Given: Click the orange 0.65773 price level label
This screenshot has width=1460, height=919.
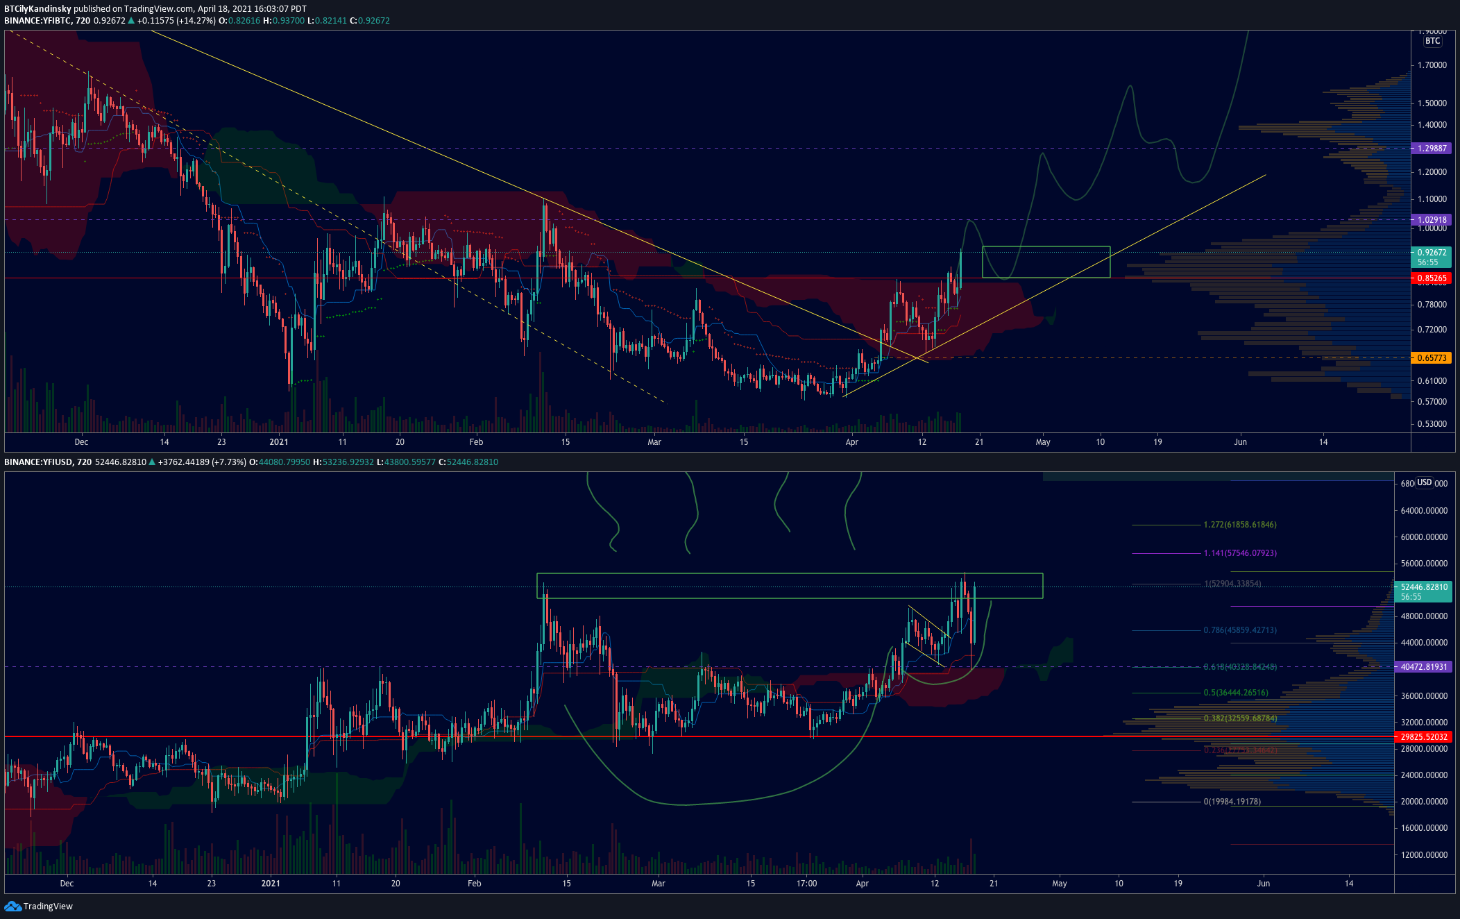Looking at the screenshot, I should (1432, 358).
